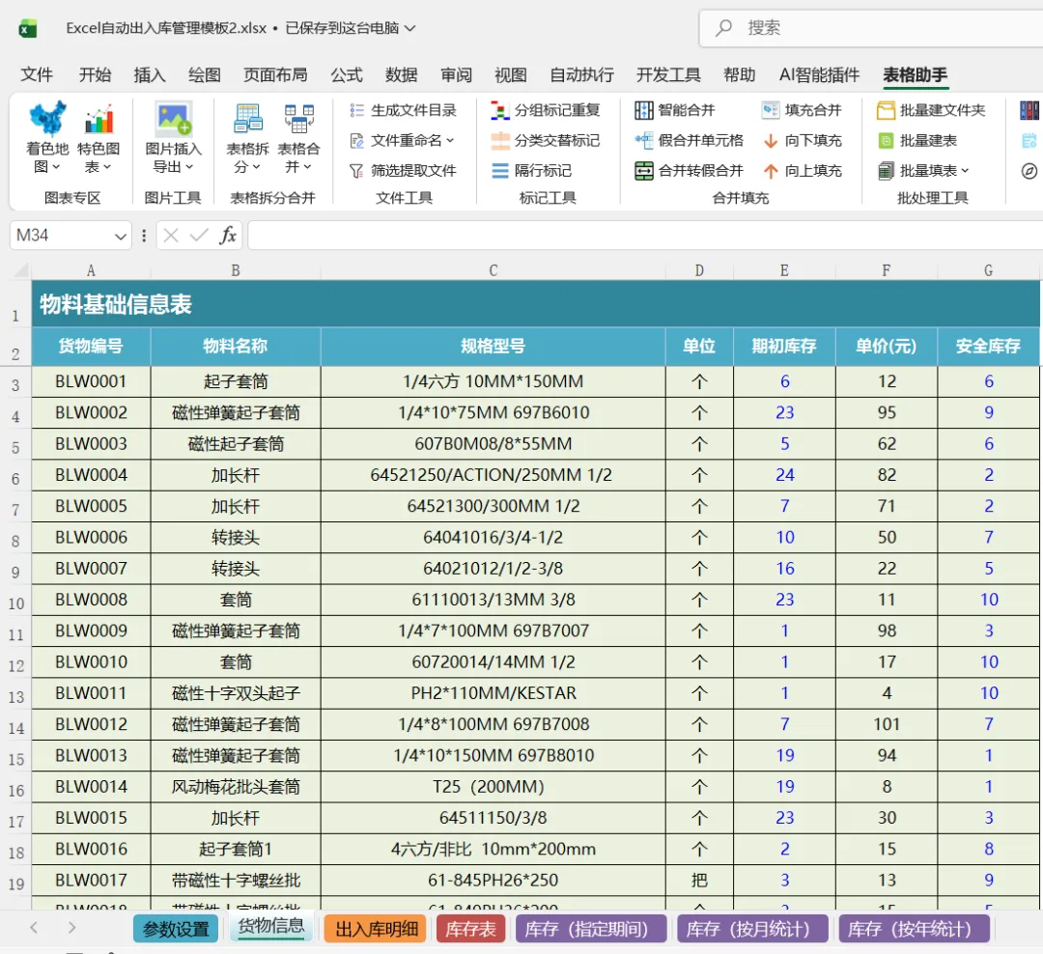The image size is (1043, 954).
Task: Click the 物料基础信息表 title cell
Action: coord(535,304)
